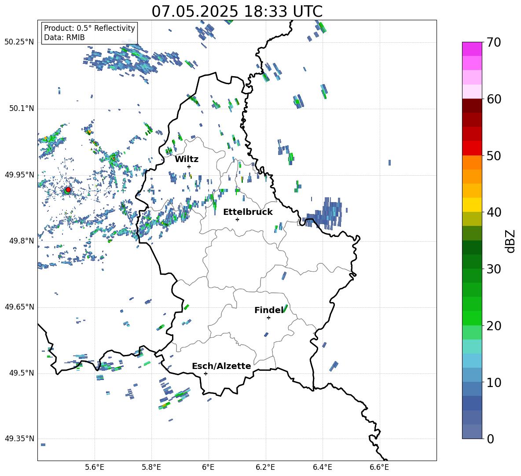Screen dimensions: 521x476
Task: Click the red radar site marker
Action: (x=68, y=190)
